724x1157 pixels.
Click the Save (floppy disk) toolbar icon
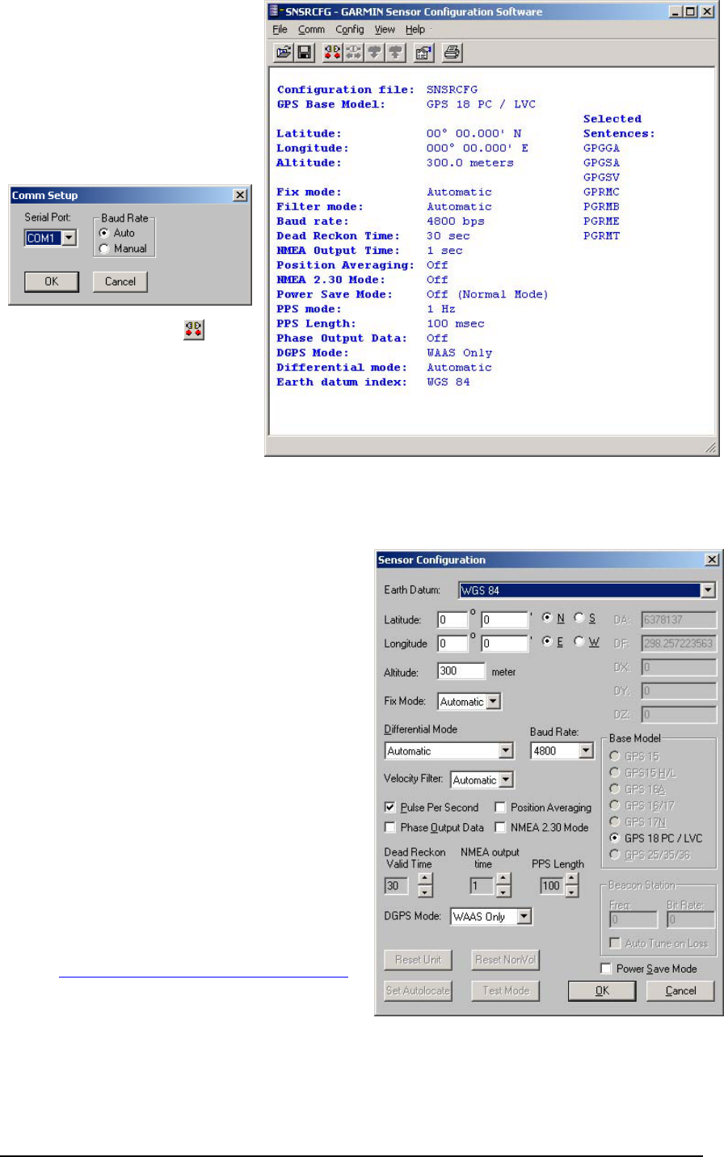[304, 53]
